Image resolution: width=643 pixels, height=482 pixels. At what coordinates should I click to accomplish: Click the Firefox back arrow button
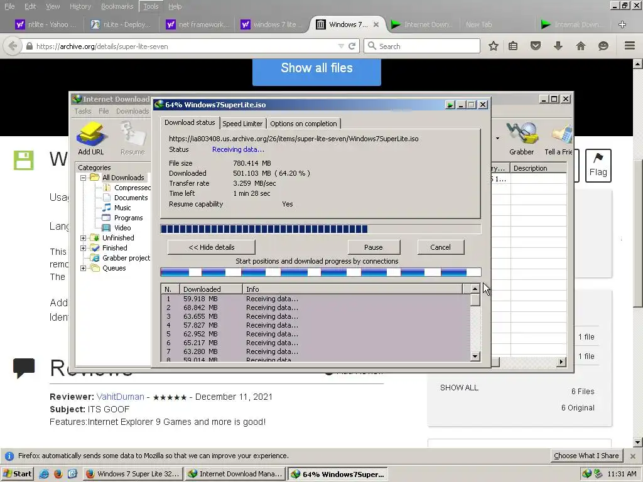coord(13,46)
